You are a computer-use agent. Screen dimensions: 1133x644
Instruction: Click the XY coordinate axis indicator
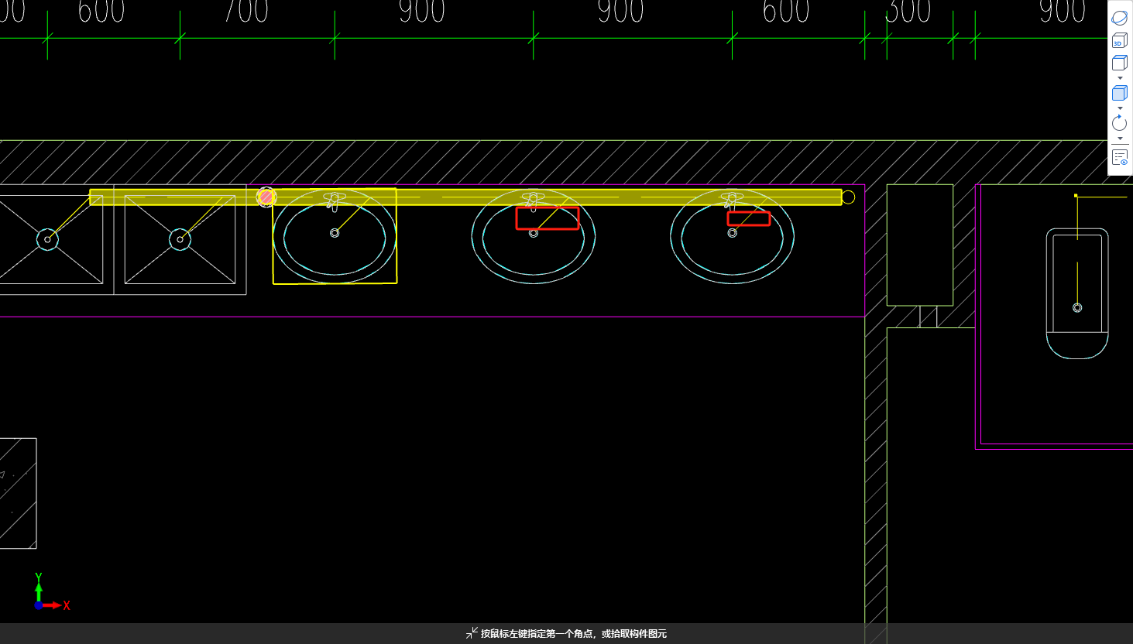tap(51, 592)
